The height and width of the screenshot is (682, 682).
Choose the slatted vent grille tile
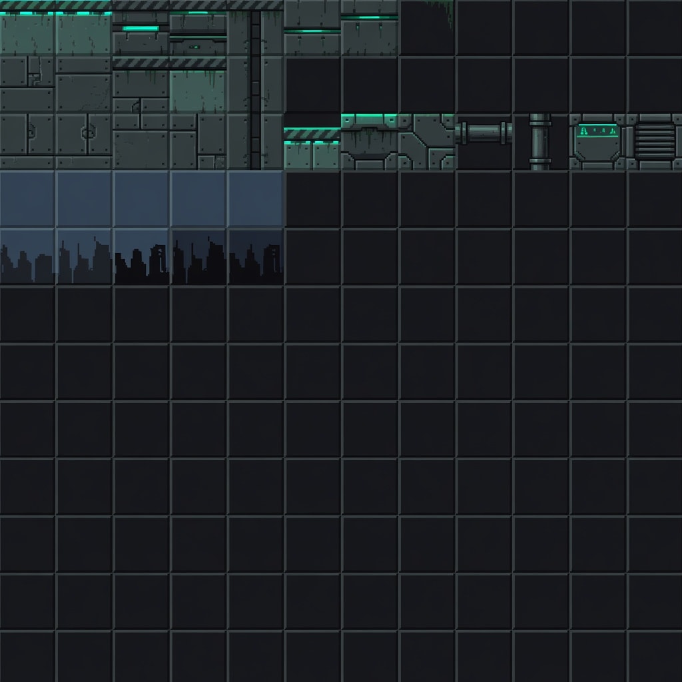(655, 141)
